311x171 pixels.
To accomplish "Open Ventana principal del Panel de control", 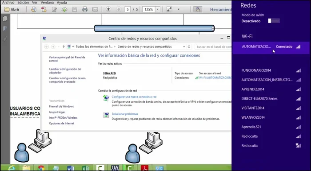I will [67, 59].
